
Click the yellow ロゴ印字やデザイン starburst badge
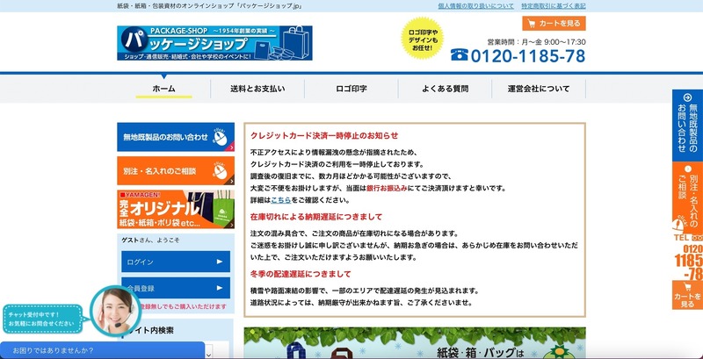425,38
